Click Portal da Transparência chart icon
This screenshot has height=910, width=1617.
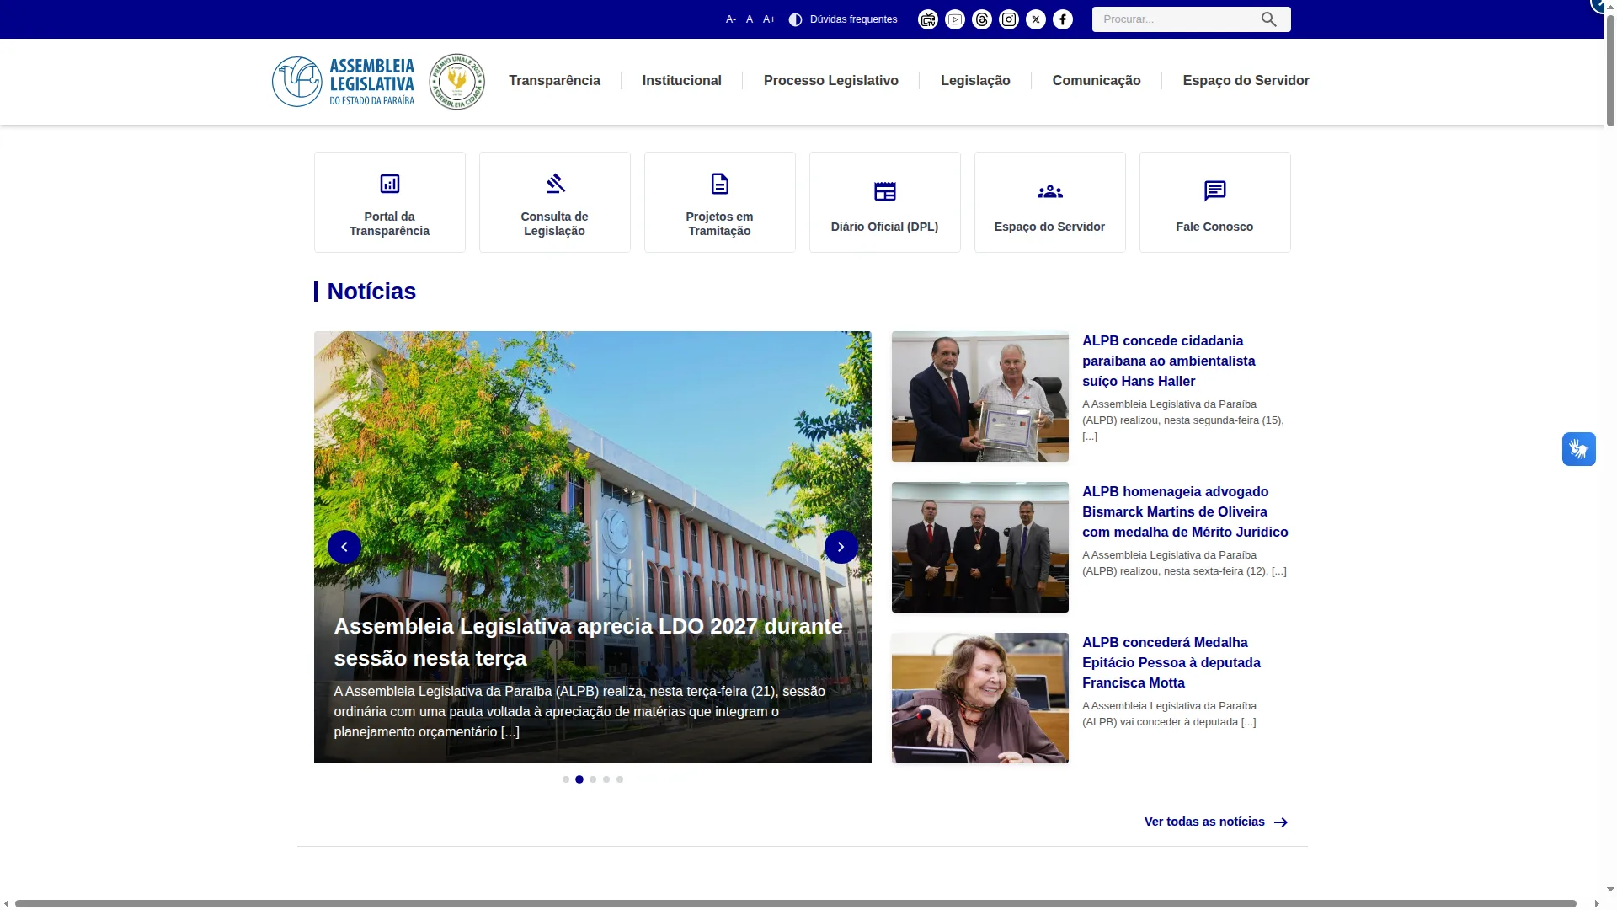[390, 184]
